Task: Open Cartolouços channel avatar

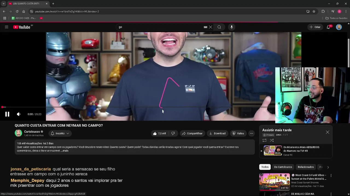Action: tap(18, 133)
